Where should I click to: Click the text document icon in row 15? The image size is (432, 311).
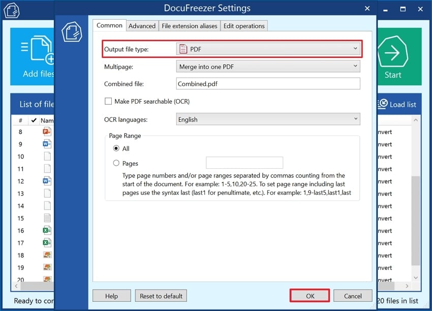[47, 218]
